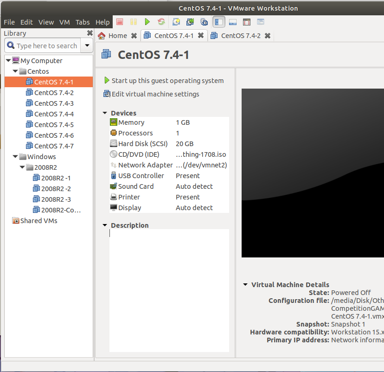Collapse the Virtual Machine Details section
The image size is (384, 372).
point(245,285)
